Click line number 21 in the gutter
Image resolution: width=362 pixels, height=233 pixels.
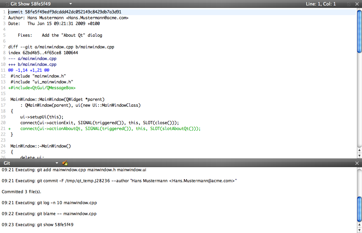pyautogui.click(x=3, y=129)
